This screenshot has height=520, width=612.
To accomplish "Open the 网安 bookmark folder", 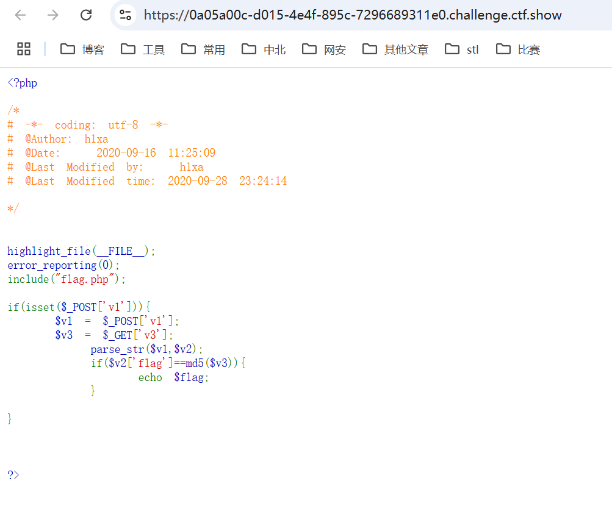I will coord(324,49).
